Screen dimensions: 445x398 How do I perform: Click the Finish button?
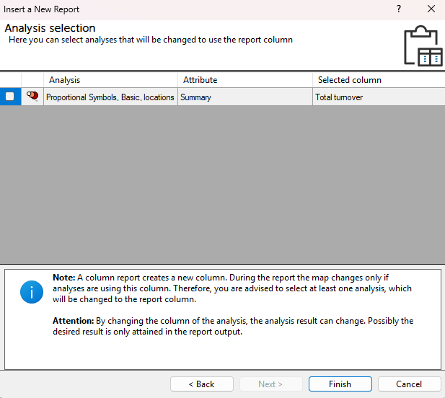340,384
